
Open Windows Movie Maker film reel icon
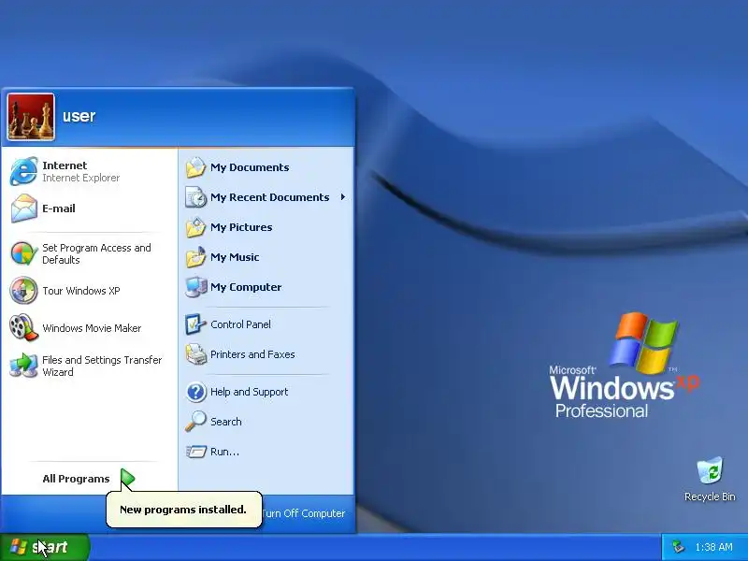[x=24, y=328]
